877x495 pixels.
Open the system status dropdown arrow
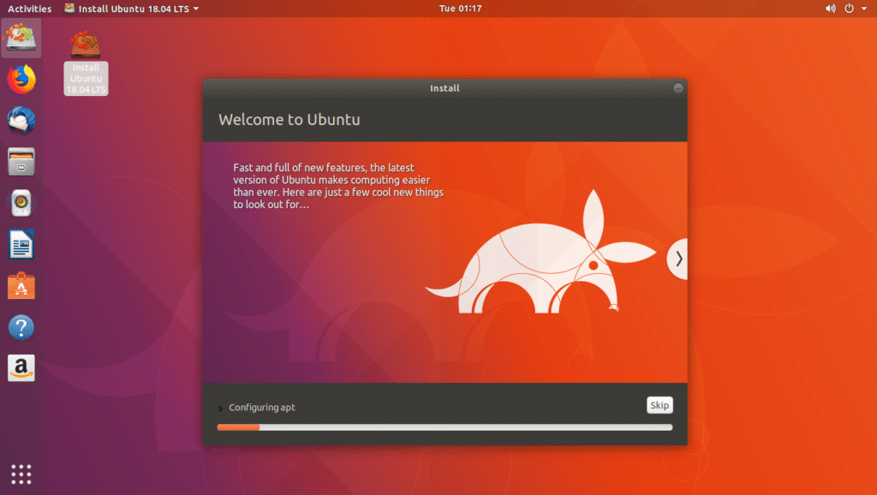coord(863,8)
